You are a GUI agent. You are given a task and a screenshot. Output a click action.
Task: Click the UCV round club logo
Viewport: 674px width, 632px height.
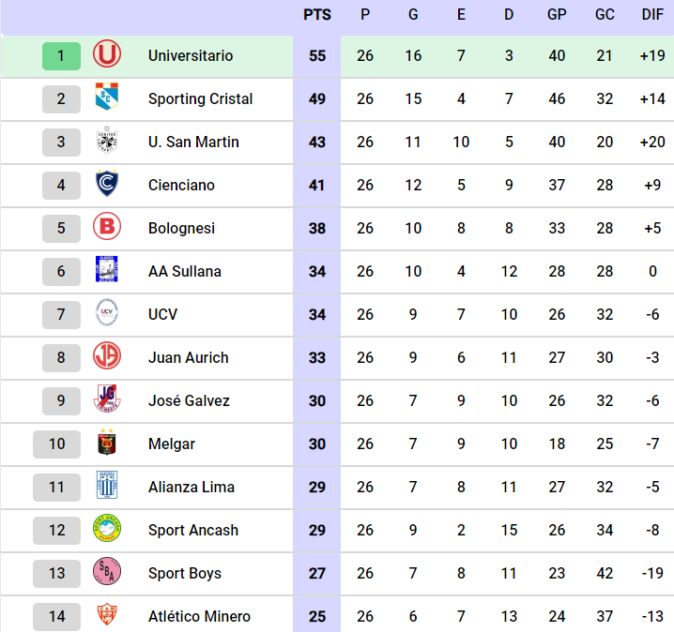click(x=107, y=314)
